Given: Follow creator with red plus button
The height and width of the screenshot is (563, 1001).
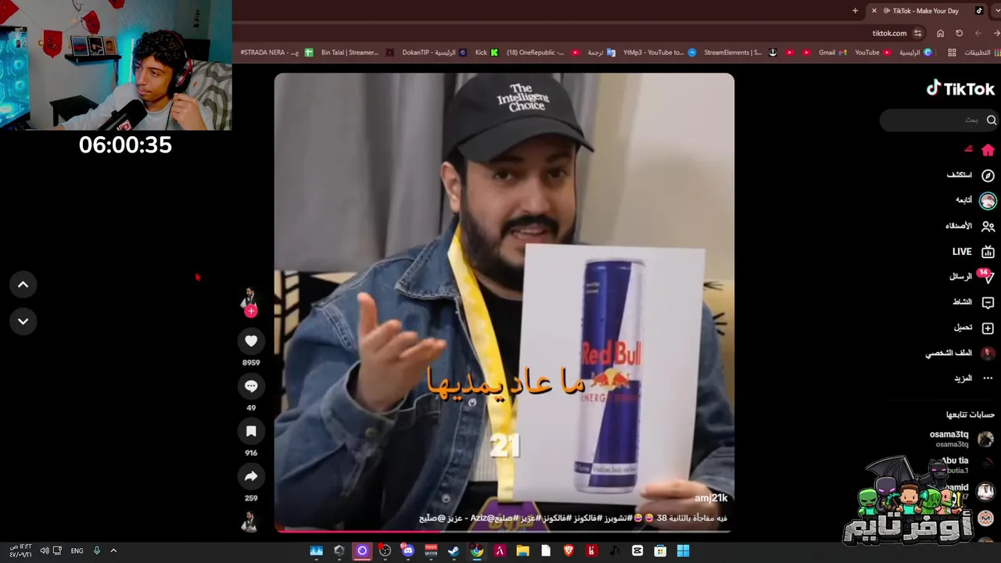Looking at the screenshot, I should [251, 311].
